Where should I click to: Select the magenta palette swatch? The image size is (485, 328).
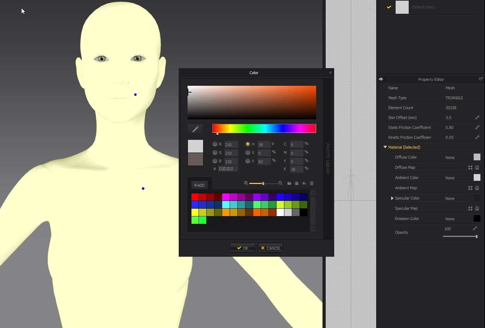(226, 197)
